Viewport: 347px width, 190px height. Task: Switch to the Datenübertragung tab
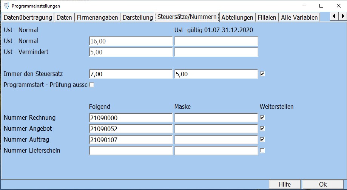[28, 17]
